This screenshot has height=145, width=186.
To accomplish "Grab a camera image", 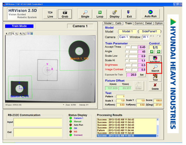I will 65,14.
